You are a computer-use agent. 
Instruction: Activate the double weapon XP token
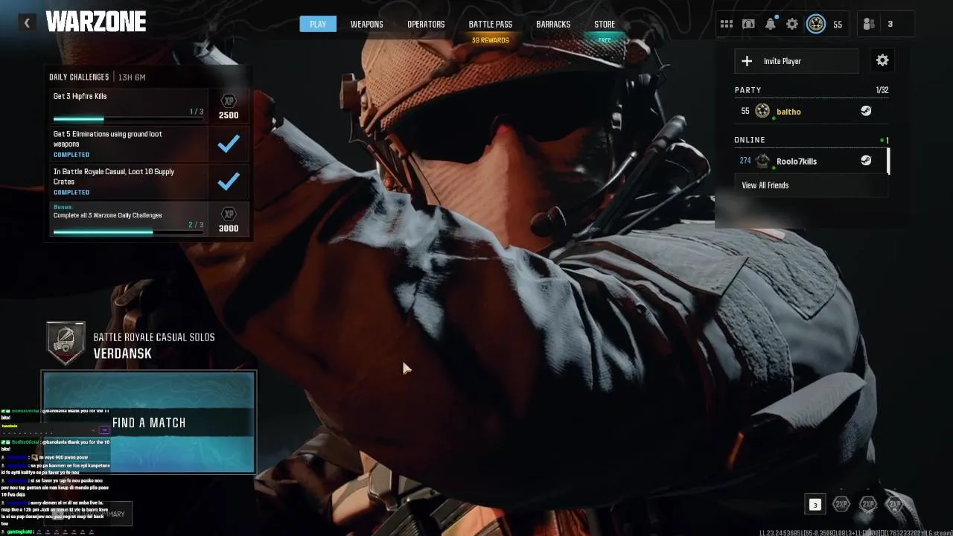point(868,505)
